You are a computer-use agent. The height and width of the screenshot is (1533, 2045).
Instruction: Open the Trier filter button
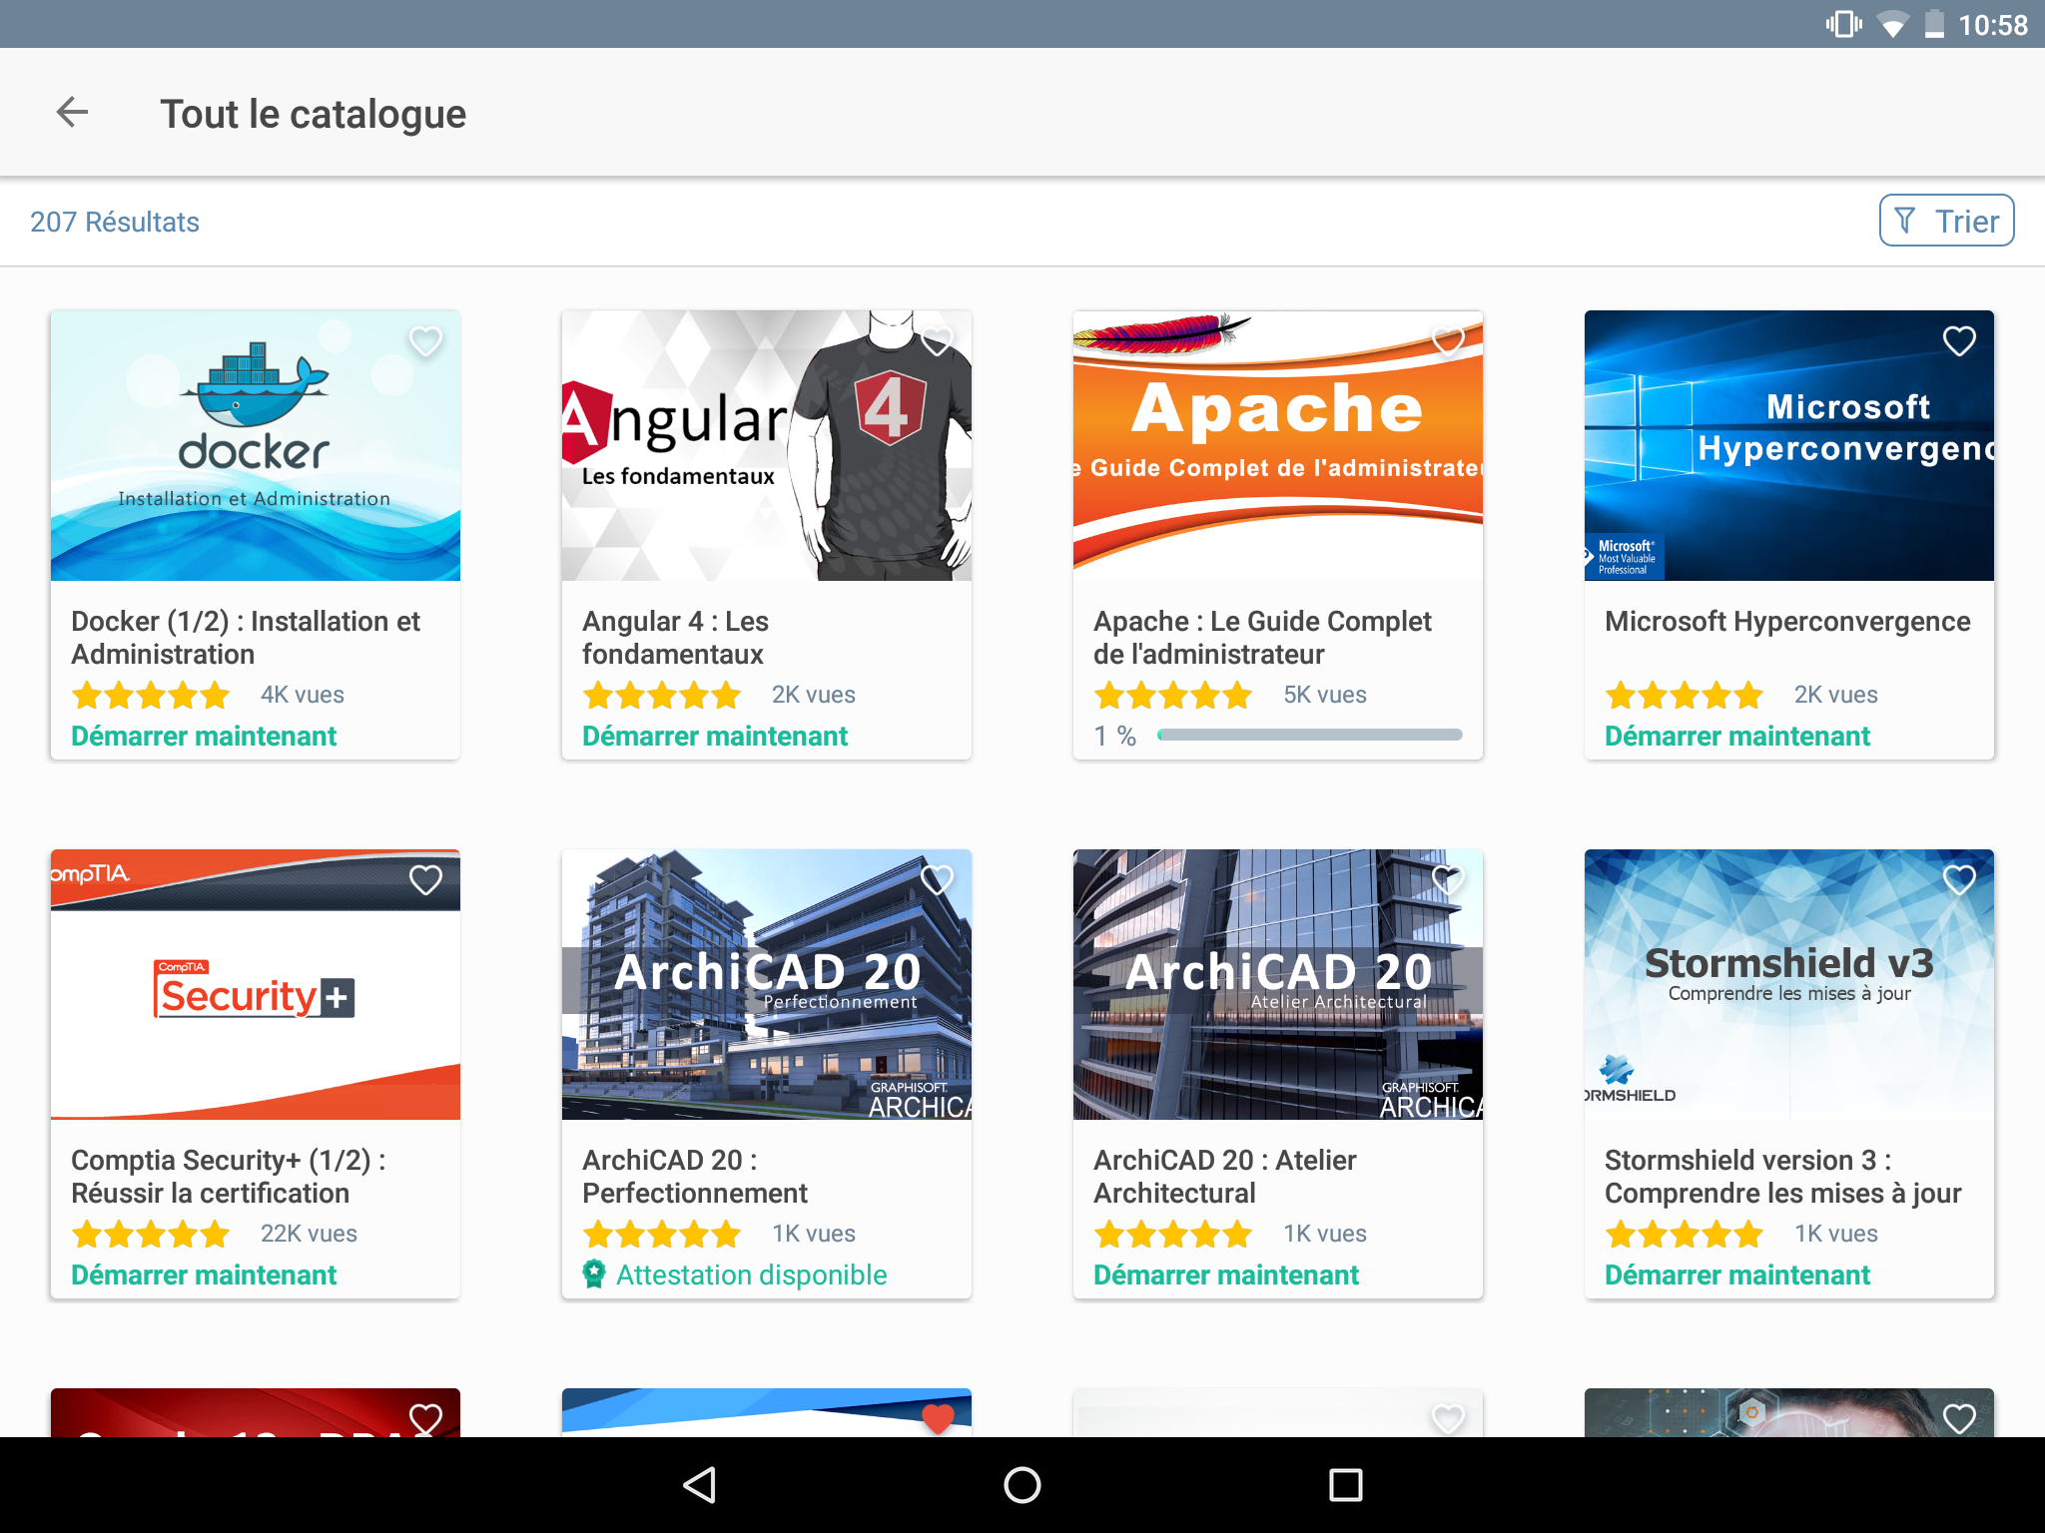[x=1946, y=221]
